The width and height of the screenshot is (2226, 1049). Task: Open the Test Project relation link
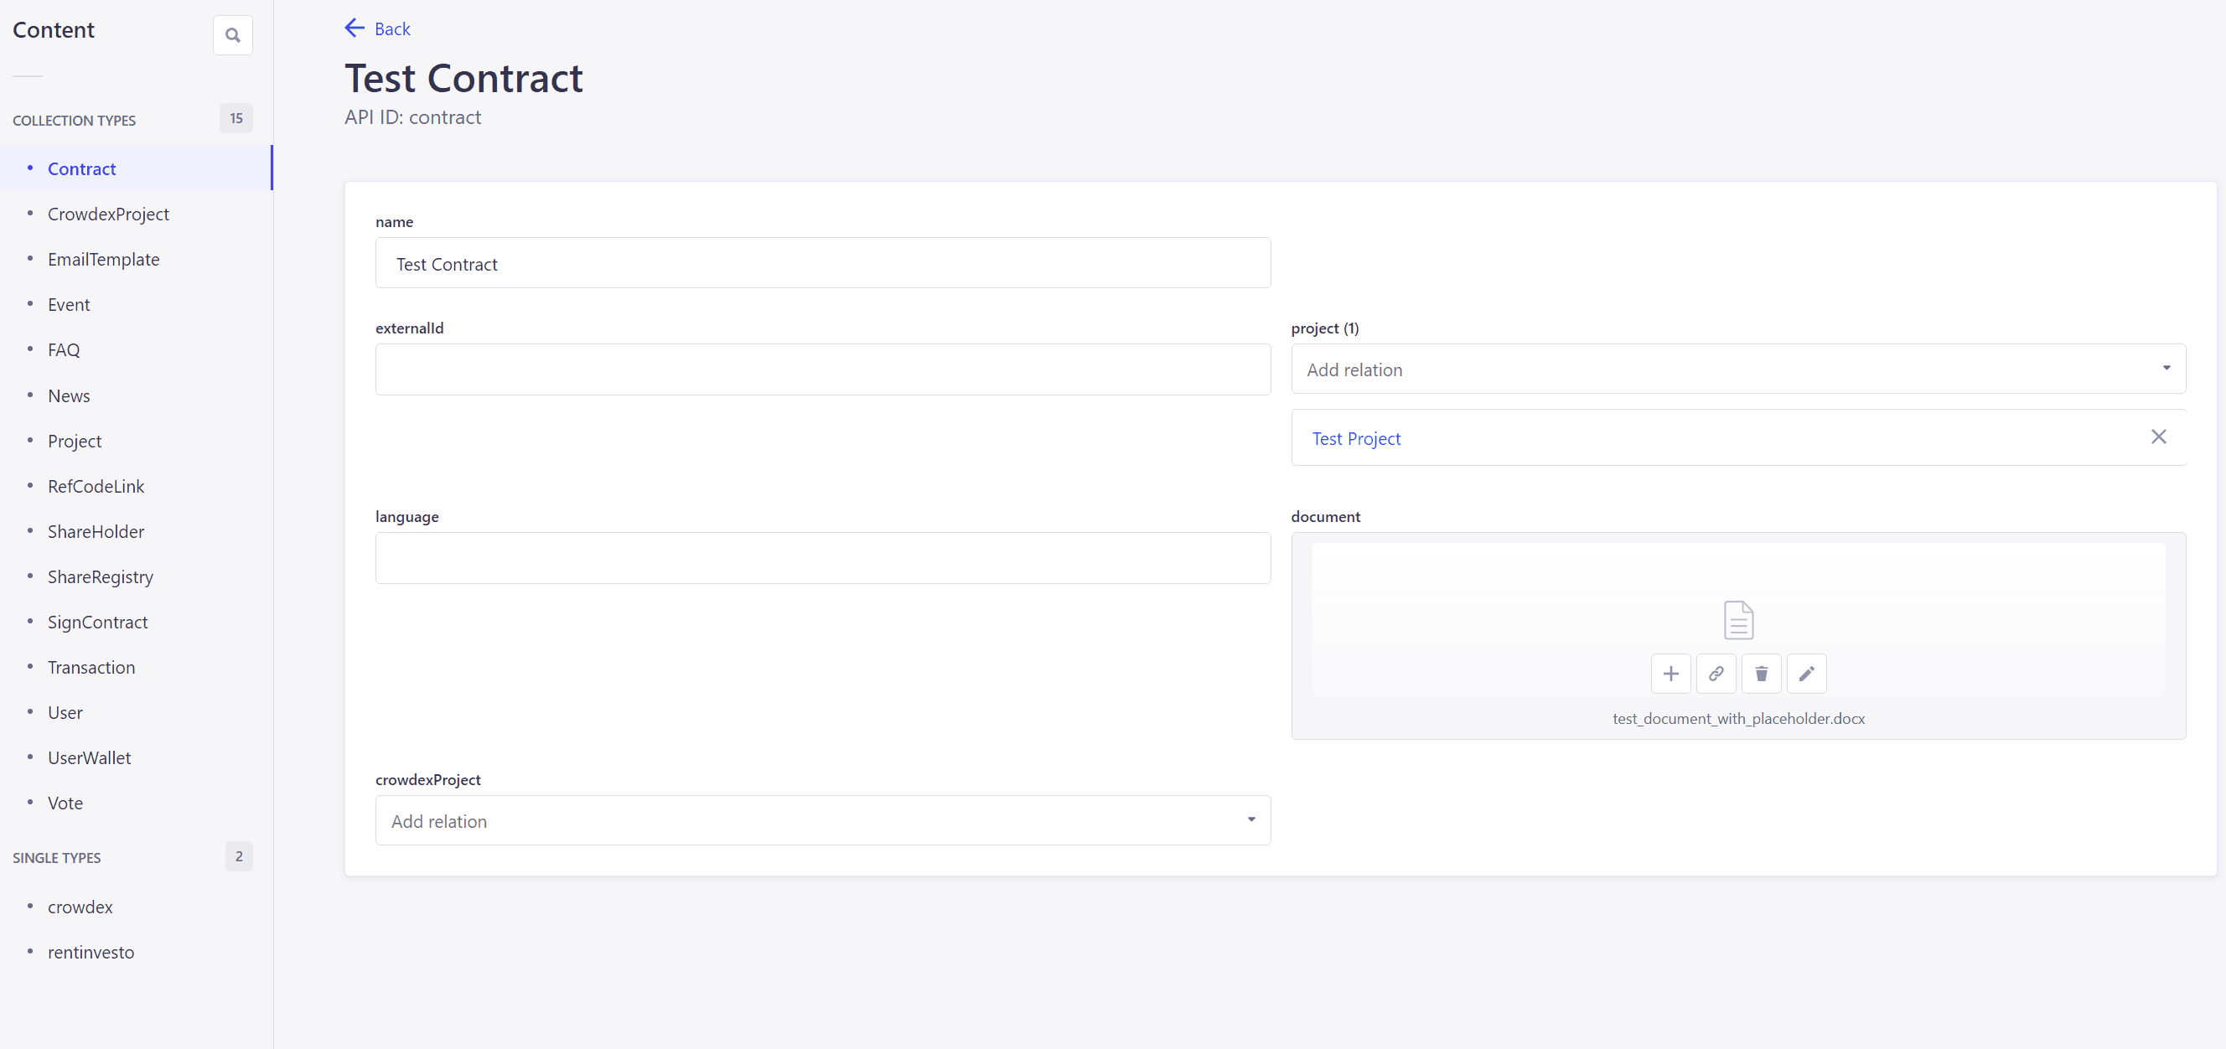(1356, 438)
